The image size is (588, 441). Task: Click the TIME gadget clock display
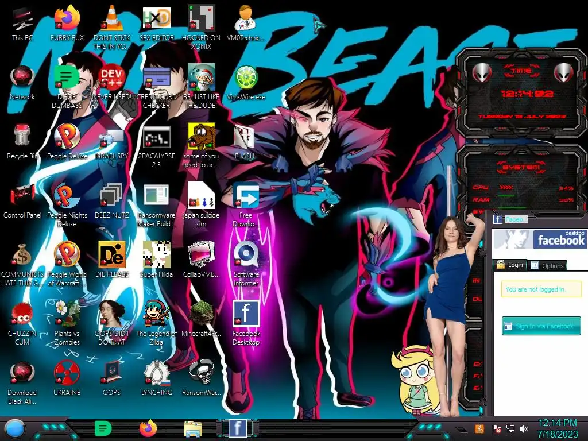[x=527, y=94]
